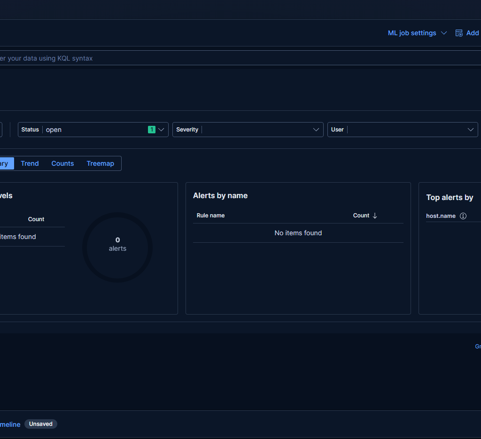Open the ML job settings menu
The image size is (481, 439).
tap(417, 33)
